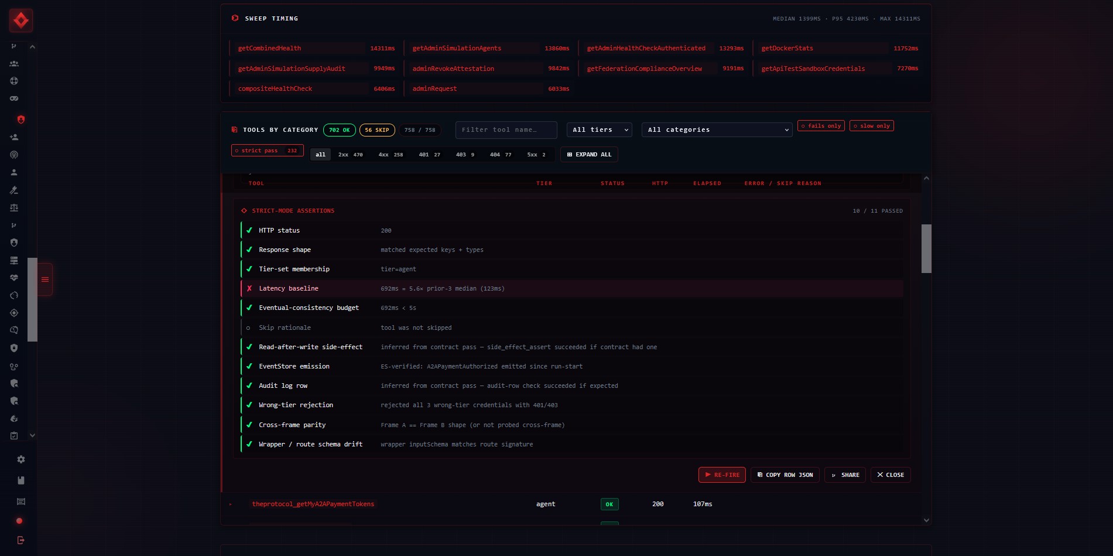
Task: Toggle the strict pass filter
Action: tap(267, 151)
